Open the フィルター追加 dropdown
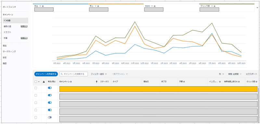Viewport: 260px width, 124px height. click(99, 74)
